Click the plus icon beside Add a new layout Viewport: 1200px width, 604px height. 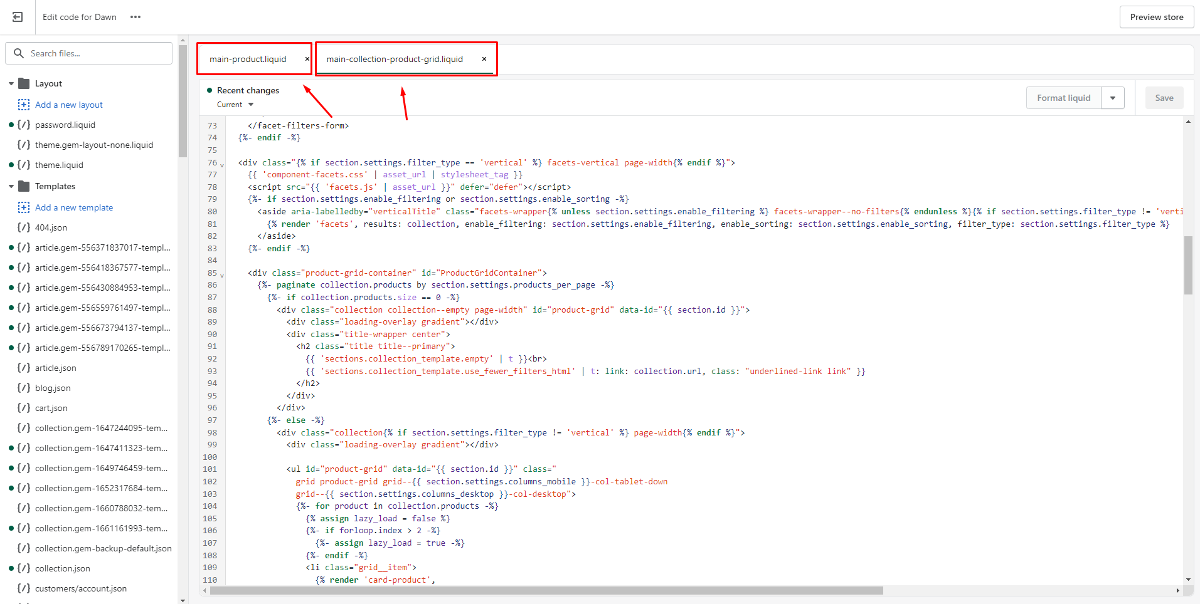coord(24,105)
